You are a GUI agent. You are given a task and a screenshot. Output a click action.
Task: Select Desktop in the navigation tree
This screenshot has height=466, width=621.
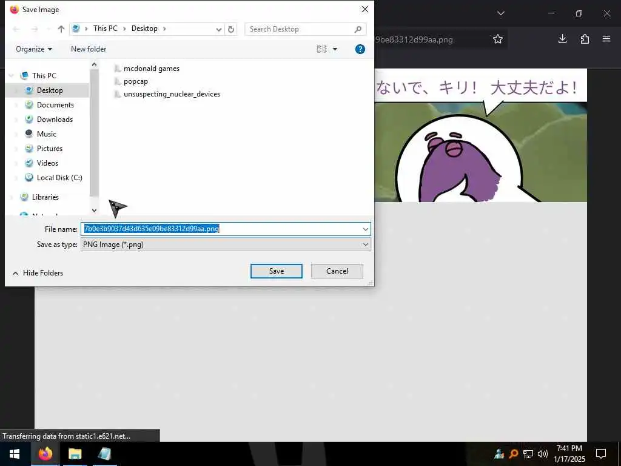pyautogui.click(x=50, y=90)
